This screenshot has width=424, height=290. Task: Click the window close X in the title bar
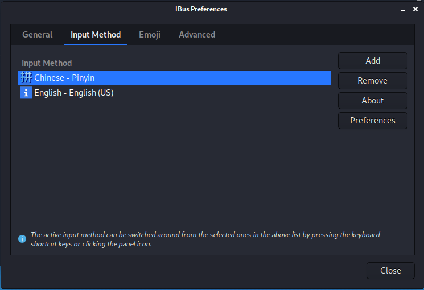[x=415, y=9]
